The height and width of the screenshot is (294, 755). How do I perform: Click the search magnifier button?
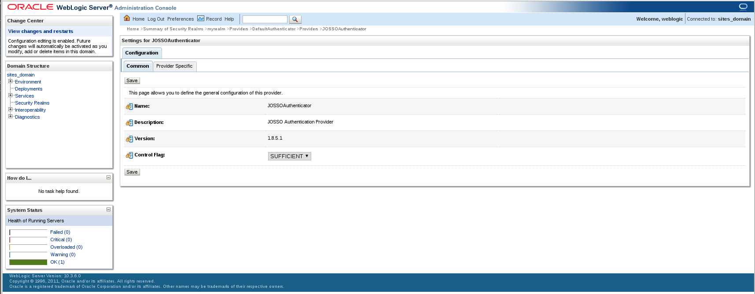295,19
